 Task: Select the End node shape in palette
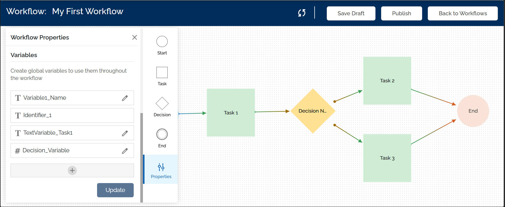(x=162, y=134)
